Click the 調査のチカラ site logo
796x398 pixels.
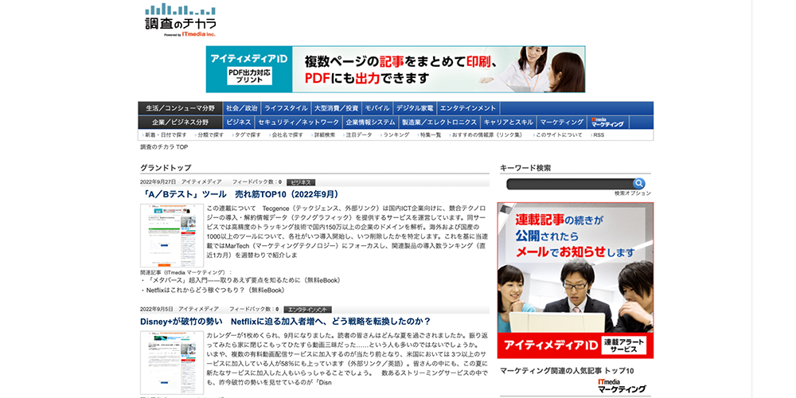pyautogui.click(x=181, y=20)
